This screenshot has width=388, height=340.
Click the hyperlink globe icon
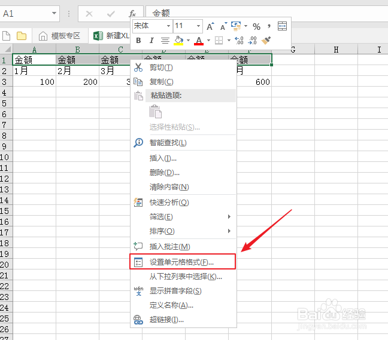(138, 320)
